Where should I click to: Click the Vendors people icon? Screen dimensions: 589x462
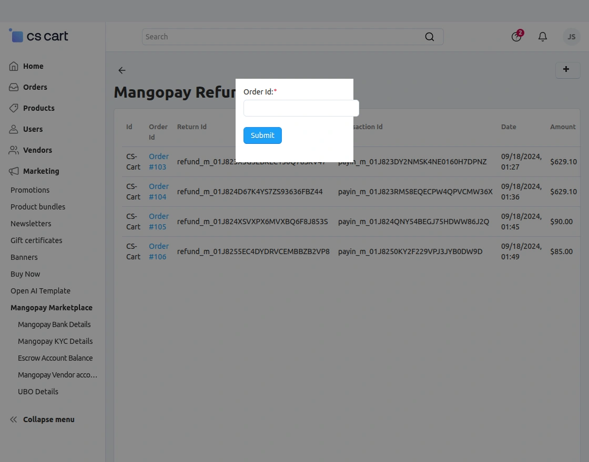click(14, 150)
